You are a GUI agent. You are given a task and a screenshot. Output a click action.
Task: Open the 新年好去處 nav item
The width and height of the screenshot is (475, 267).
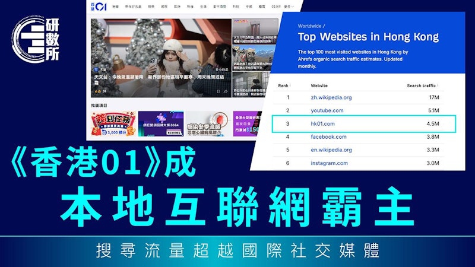pos(133,7)
